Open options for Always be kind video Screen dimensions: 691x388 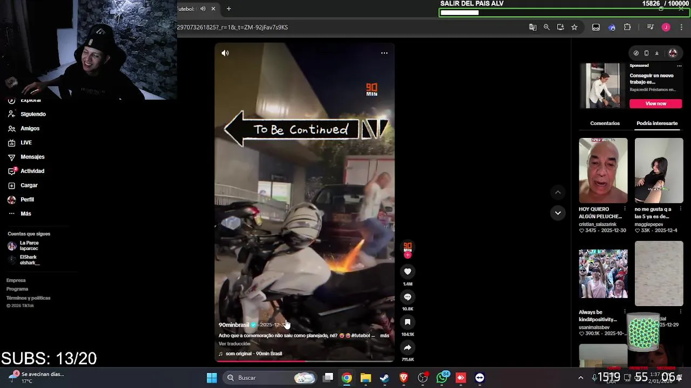click(x=625, y=312)
